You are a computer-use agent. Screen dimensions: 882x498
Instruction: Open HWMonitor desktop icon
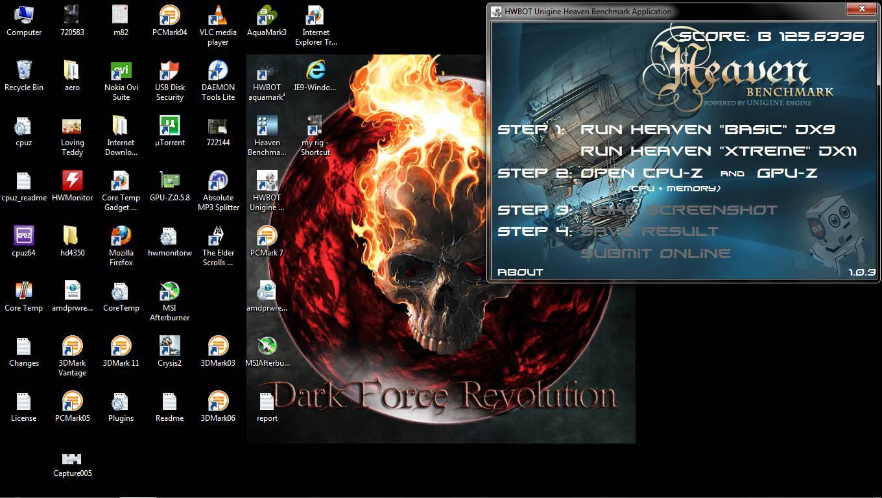coord(73,187)
